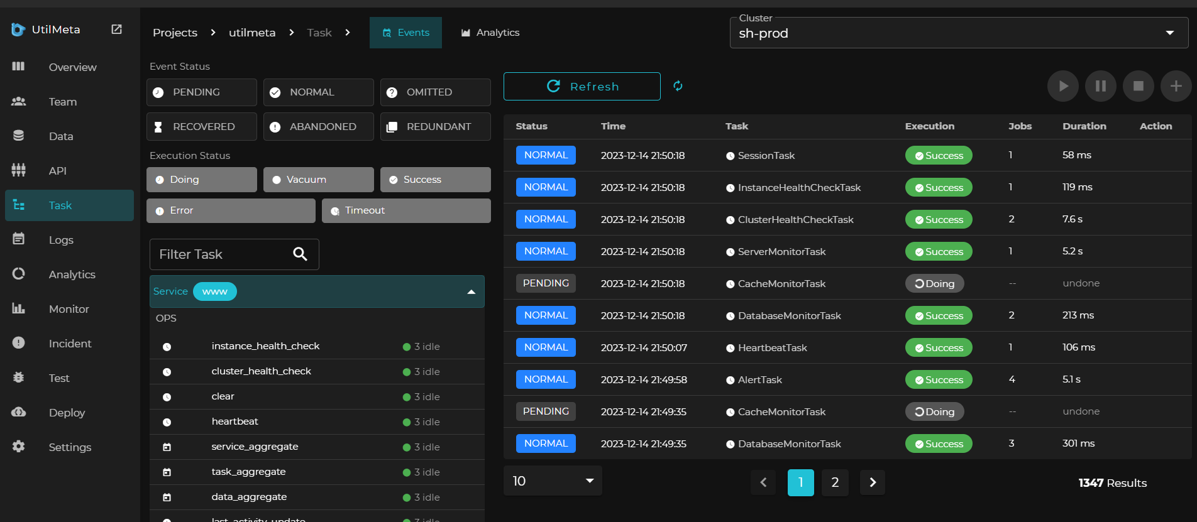Click the clock icon beside instance_health_check
This screenshot has width=1197, height=522.
click(167, 347)
